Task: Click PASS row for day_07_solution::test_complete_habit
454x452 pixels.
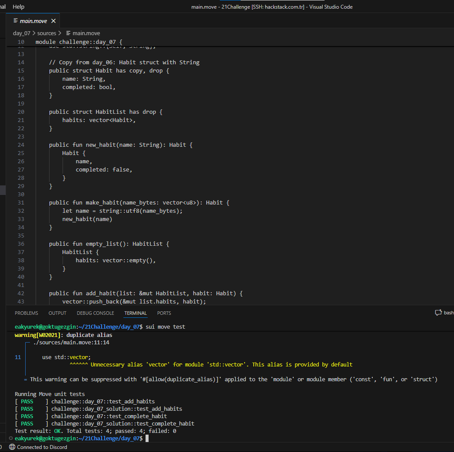Action: (x=105, y=424)
